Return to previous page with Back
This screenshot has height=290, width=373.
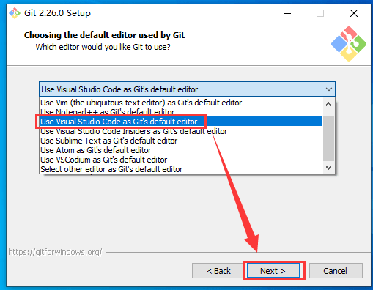pos(218,271)
